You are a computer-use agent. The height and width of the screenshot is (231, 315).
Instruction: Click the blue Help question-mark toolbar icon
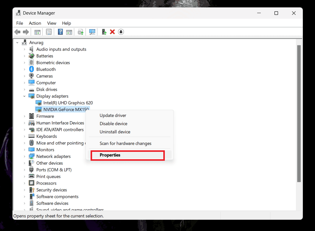coord(60,32)
